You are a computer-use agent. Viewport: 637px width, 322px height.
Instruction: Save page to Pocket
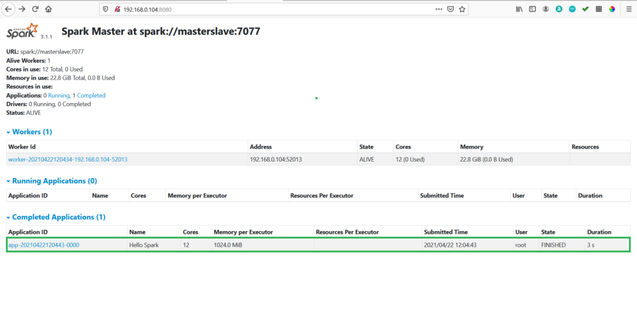click(451, 9)
